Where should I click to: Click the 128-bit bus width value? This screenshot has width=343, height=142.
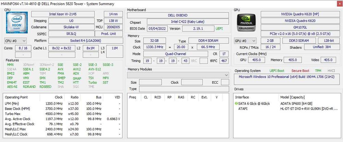[329, 41]
